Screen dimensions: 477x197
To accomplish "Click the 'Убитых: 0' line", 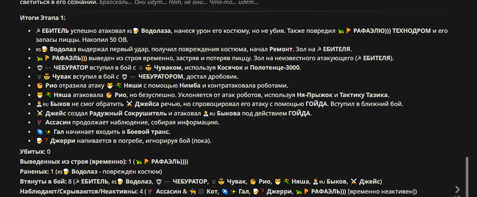I will [x=35, y=151].
